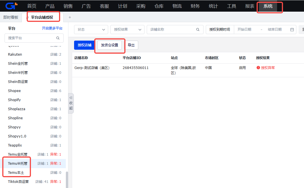Open the 客服 menu
This screenshot has width=304, height=188.
[x=104, y=6]
